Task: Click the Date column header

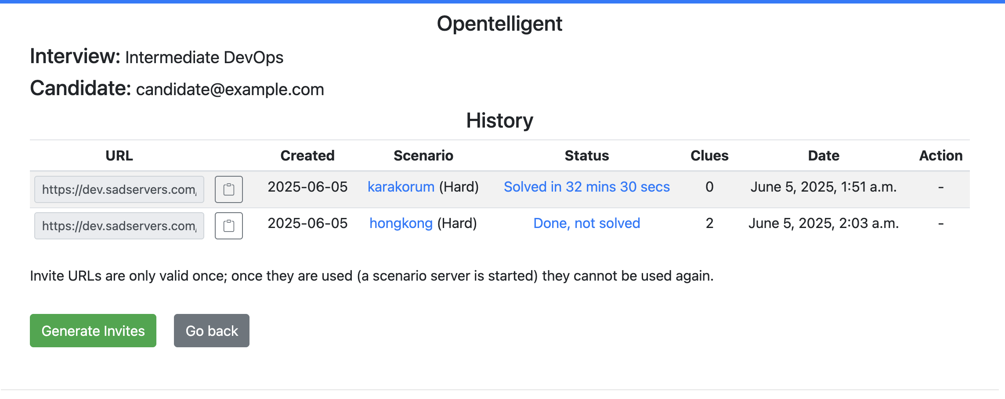Action: 824,156
